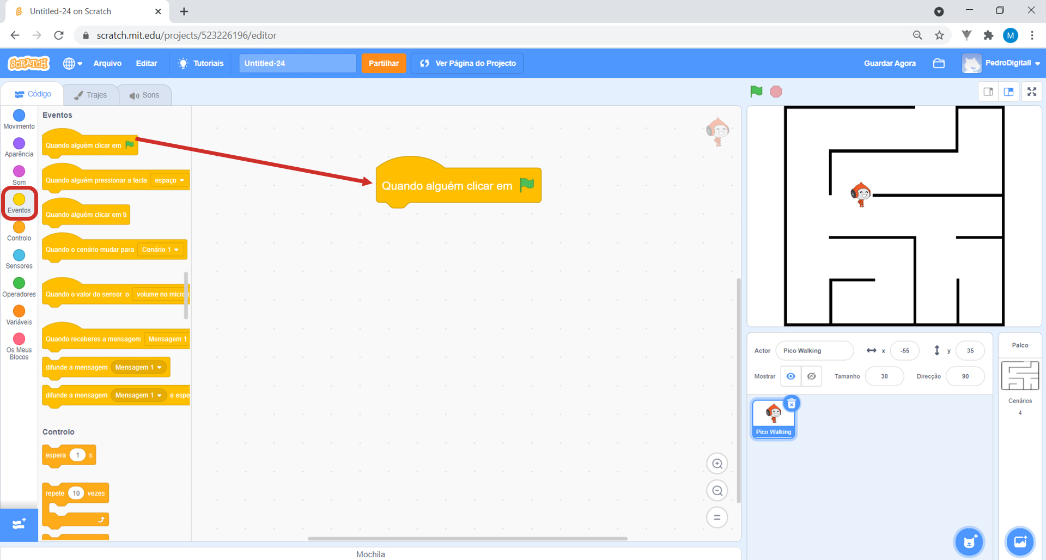Click the workspace block Quando alguém clicar em
1046x560 pixels.
[458, 184]
